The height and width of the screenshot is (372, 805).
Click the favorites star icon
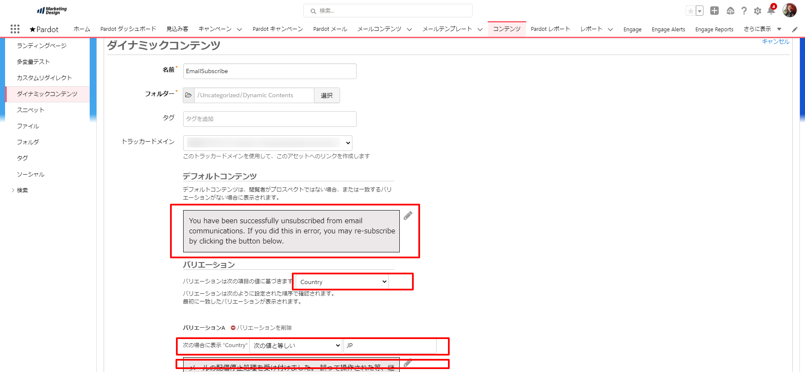click(690, 11)
